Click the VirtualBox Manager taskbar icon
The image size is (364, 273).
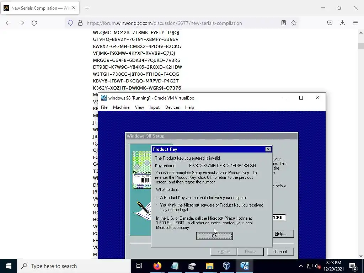coord(226,266)
